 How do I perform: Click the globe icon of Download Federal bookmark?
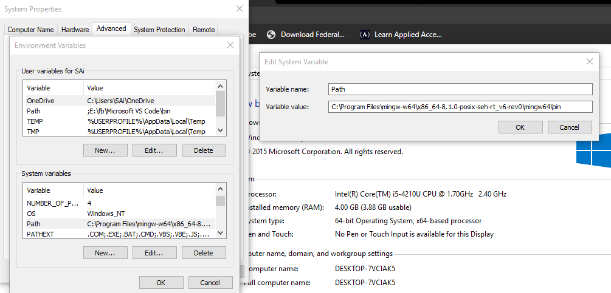(x=271, y=35)
